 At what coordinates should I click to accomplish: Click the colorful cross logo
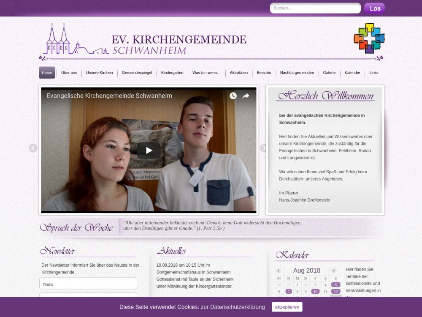click(x=369, y=38)
